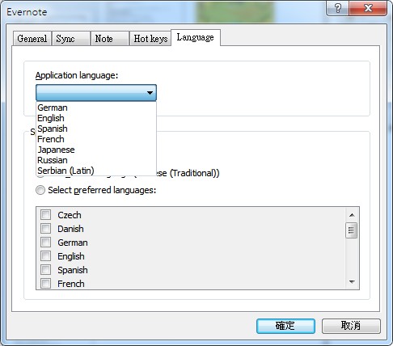Collapse the Application language dropdown

tap(96, 93)
